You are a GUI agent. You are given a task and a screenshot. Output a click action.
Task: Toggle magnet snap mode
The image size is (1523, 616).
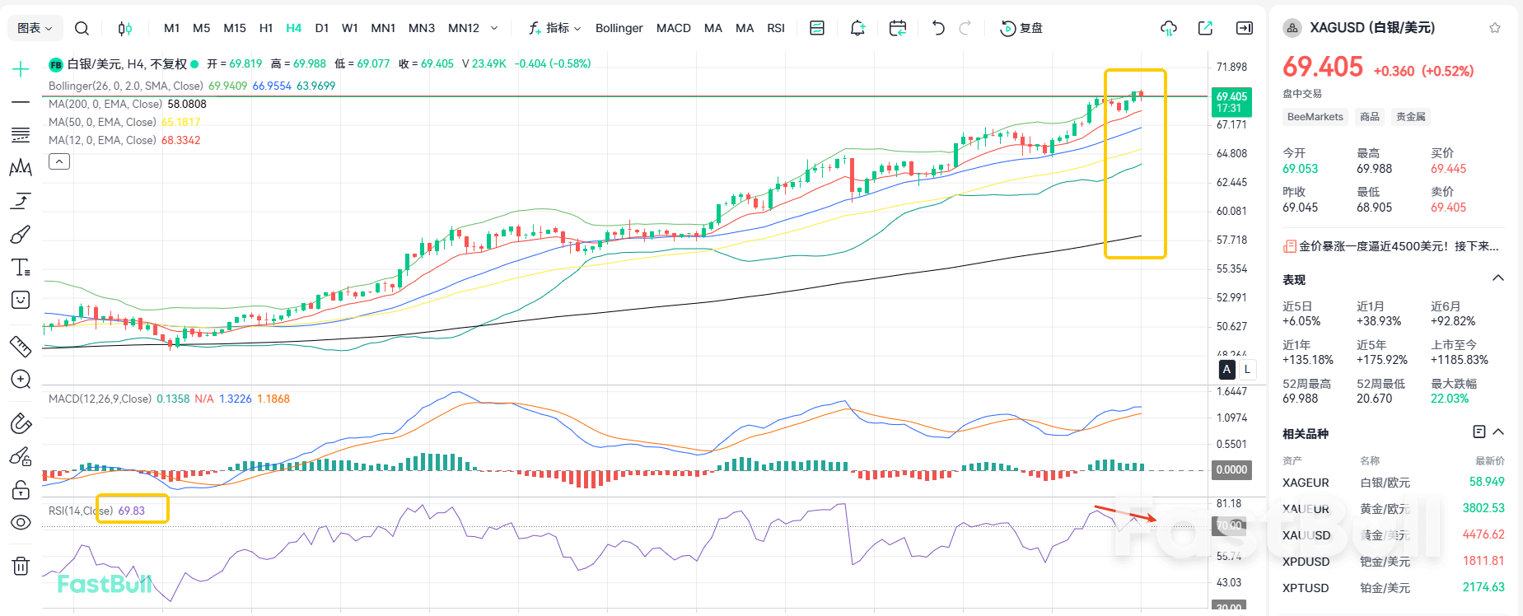[x=21, y=424]
